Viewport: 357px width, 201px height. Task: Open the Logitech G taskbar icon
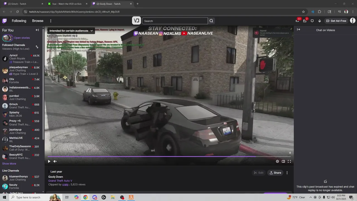pyautogui.click(x=104, y=197)
